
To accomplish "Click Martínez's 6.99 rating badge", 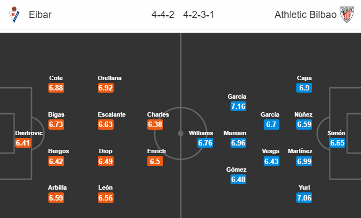I will [x=304, y=161].
